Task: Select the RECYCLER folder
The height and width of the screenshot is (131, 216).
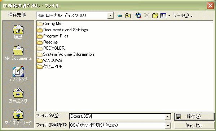Action: 51,48
